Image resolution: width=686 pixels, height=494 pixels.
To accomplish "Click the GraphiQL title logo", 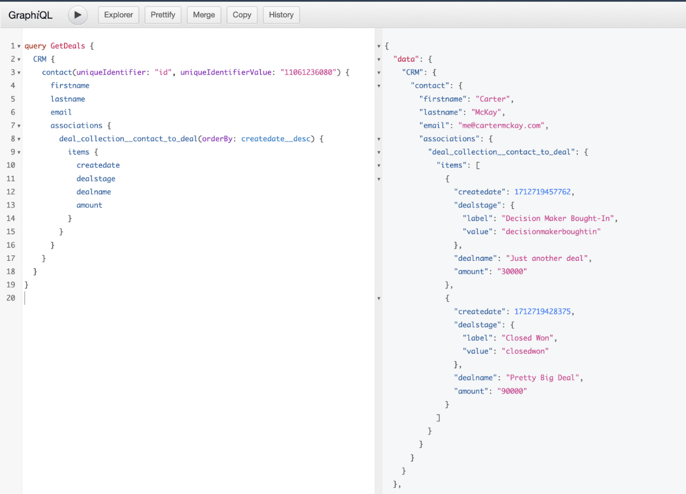I will coord(30,15).
